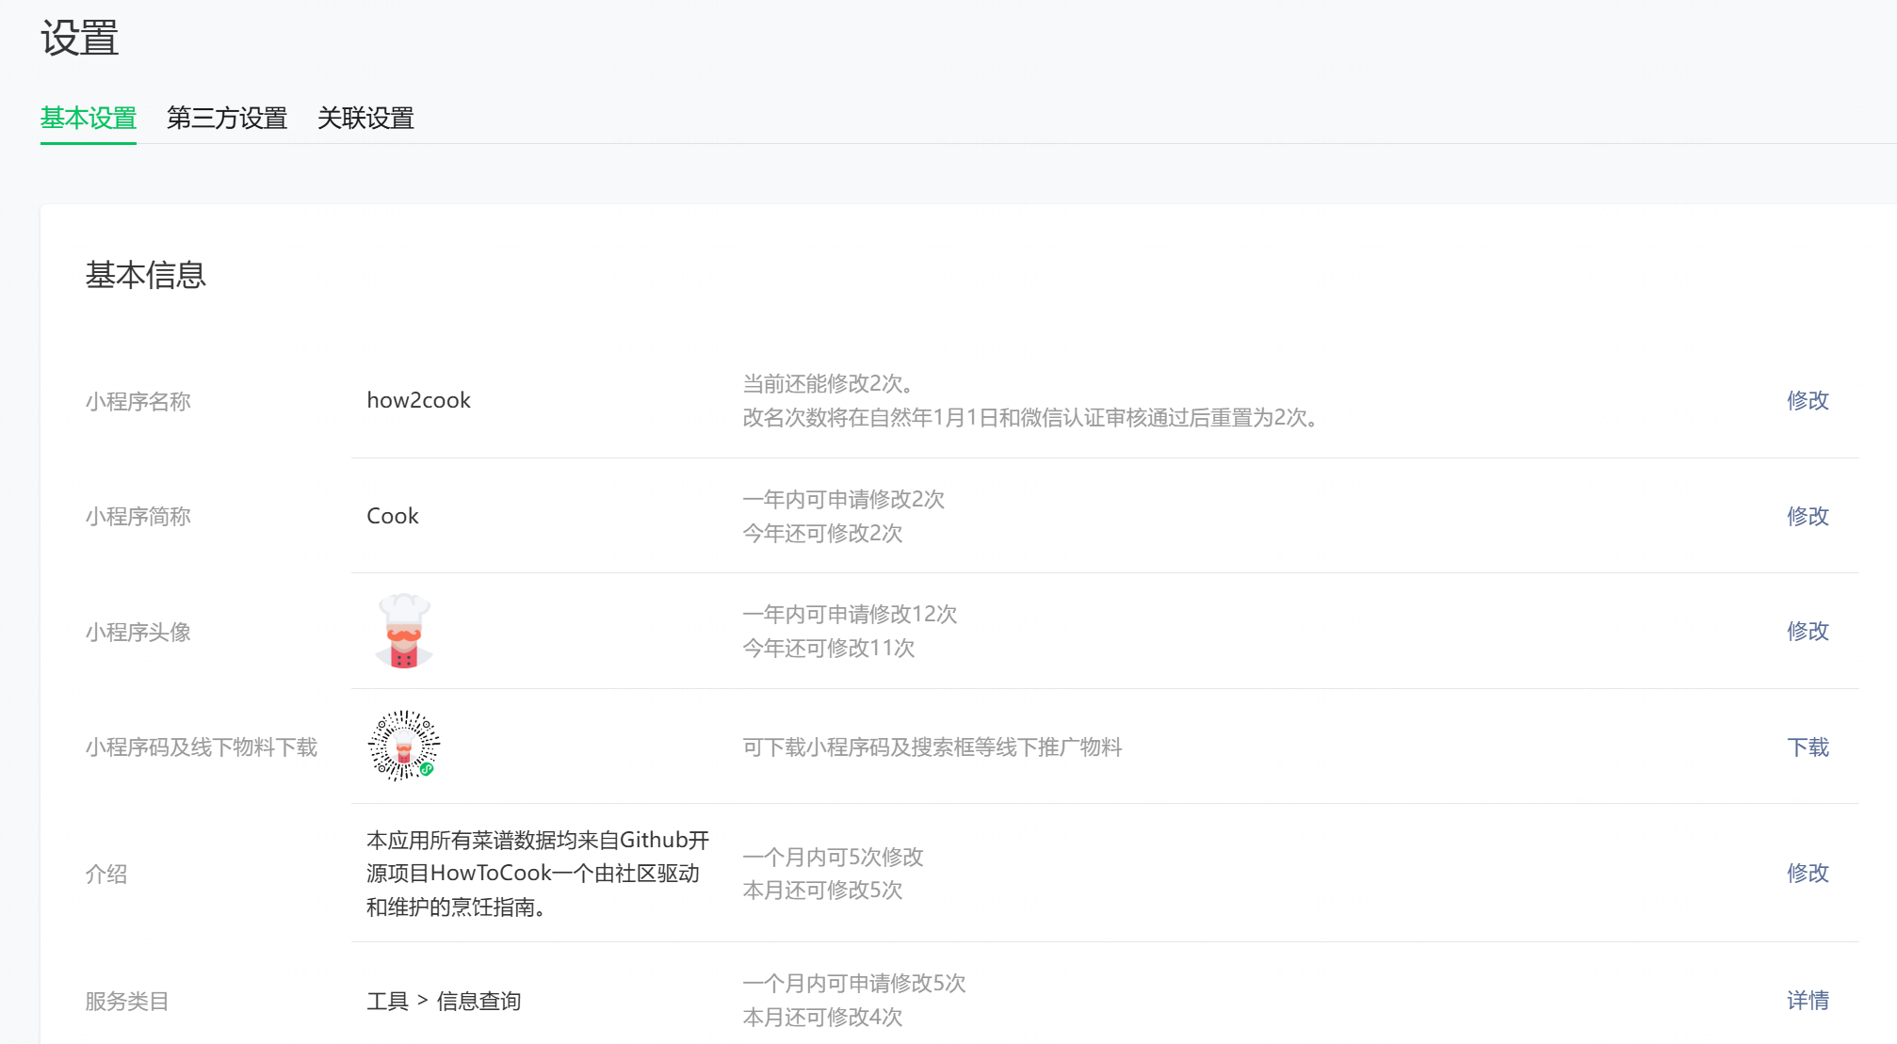Click the 工具 > 信息查询 category
This screenshot has width=1897, height=1044.
click(444, 1001)
